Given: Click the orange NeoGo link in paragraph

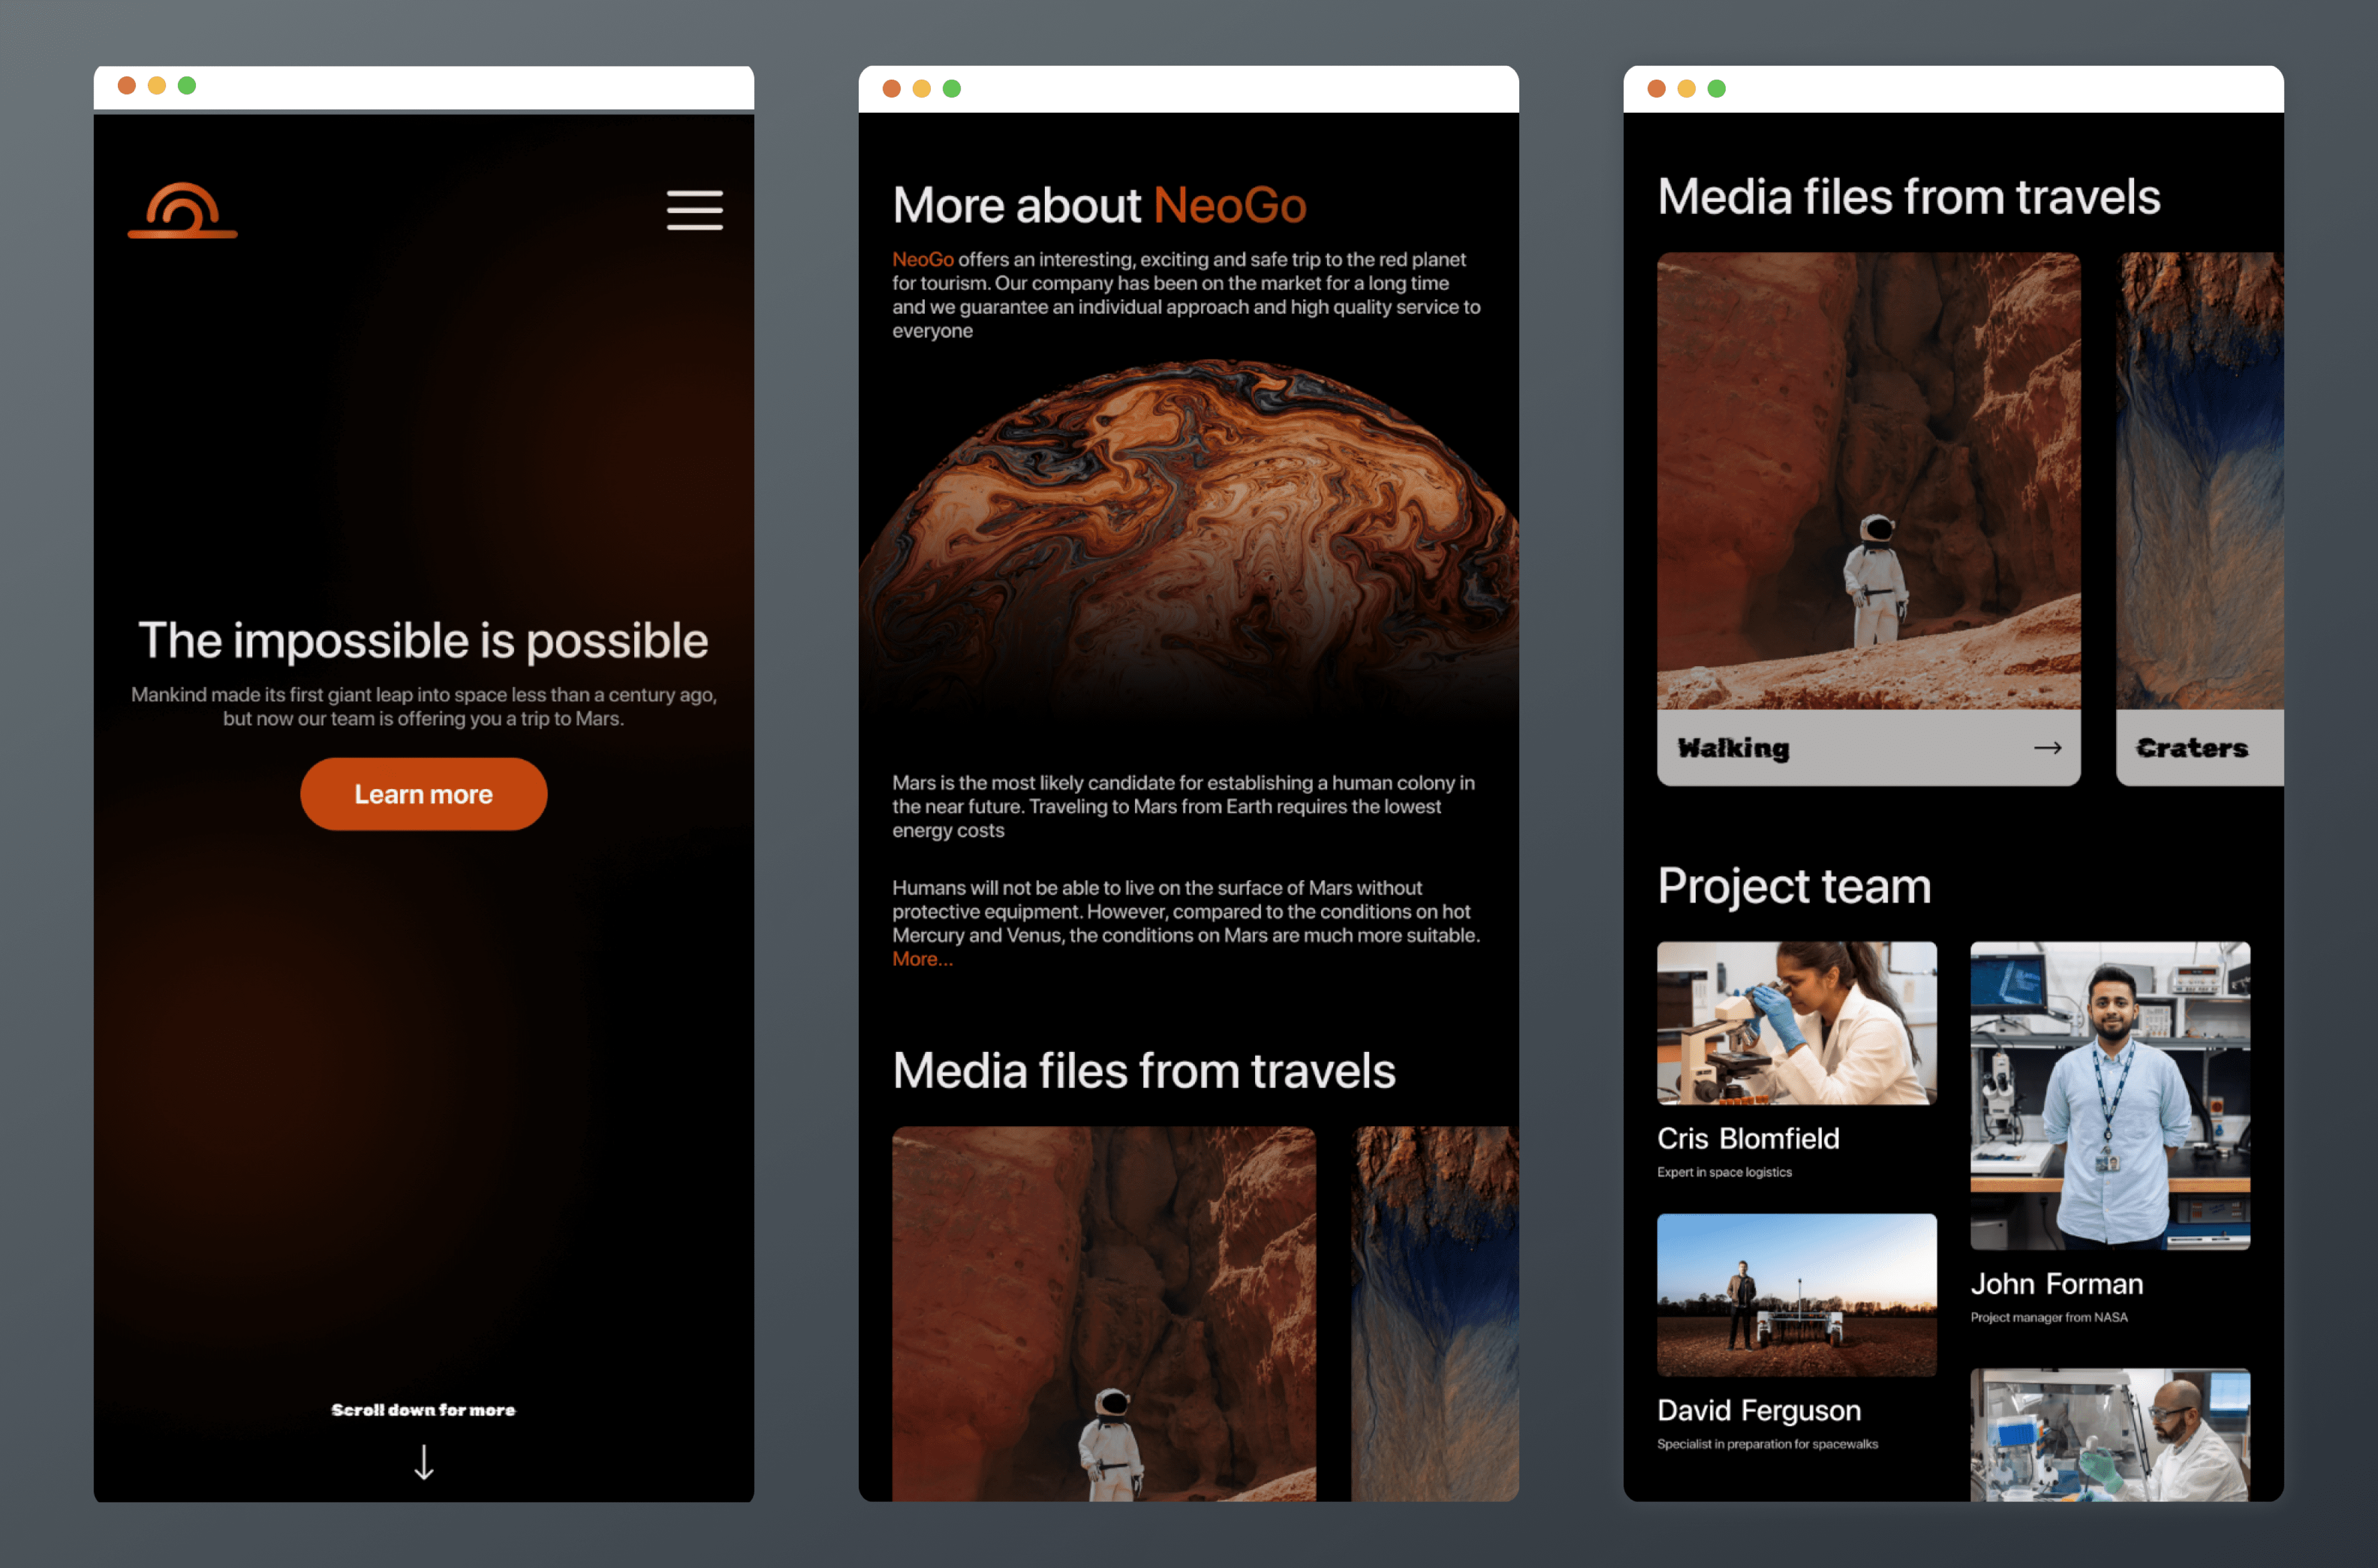Looking at the screenshot, I should (x=923, y=259).
